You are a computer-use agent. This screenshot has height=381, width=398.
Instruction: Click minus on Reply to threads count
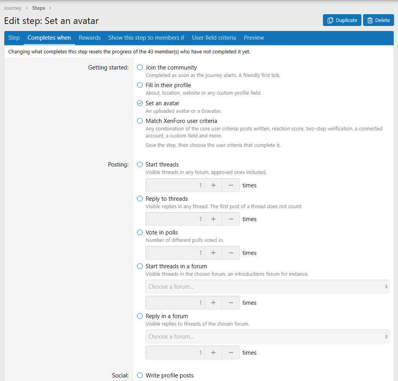tap(231, 219)
